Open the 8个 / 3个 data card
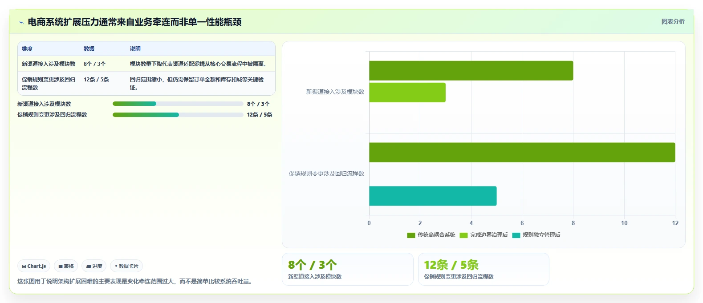 (348, 269)
